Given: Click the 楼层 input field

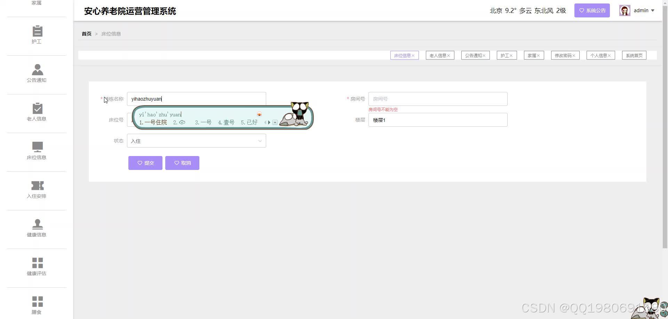Looking at the screenshot, I should [x=438, y=120].
